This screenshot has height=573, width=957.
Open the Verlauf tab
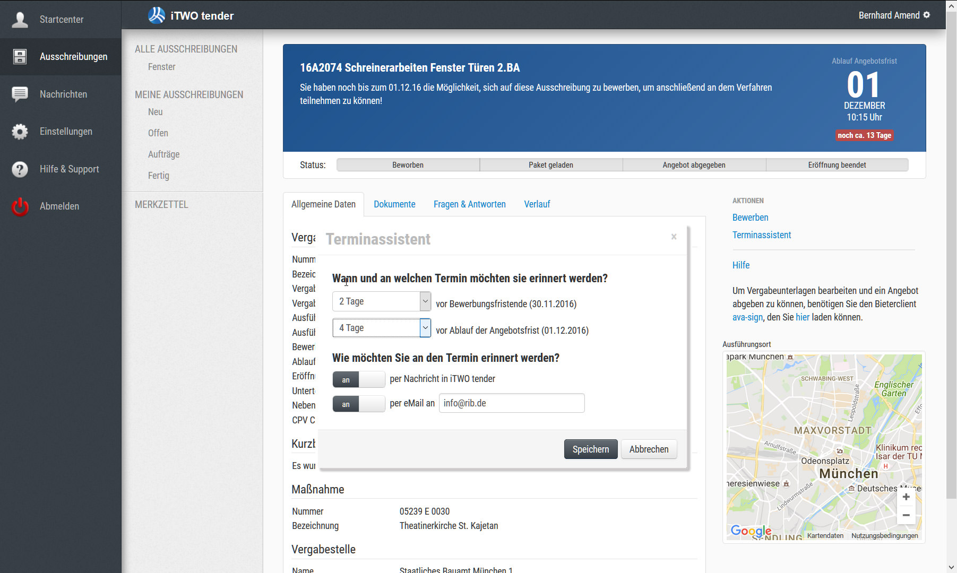point(537,204)
